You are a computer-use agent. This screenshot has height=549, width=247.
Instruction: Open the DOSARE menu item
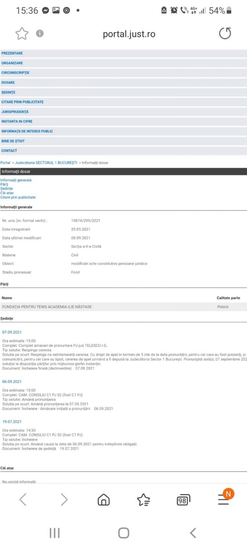[8, 83]
